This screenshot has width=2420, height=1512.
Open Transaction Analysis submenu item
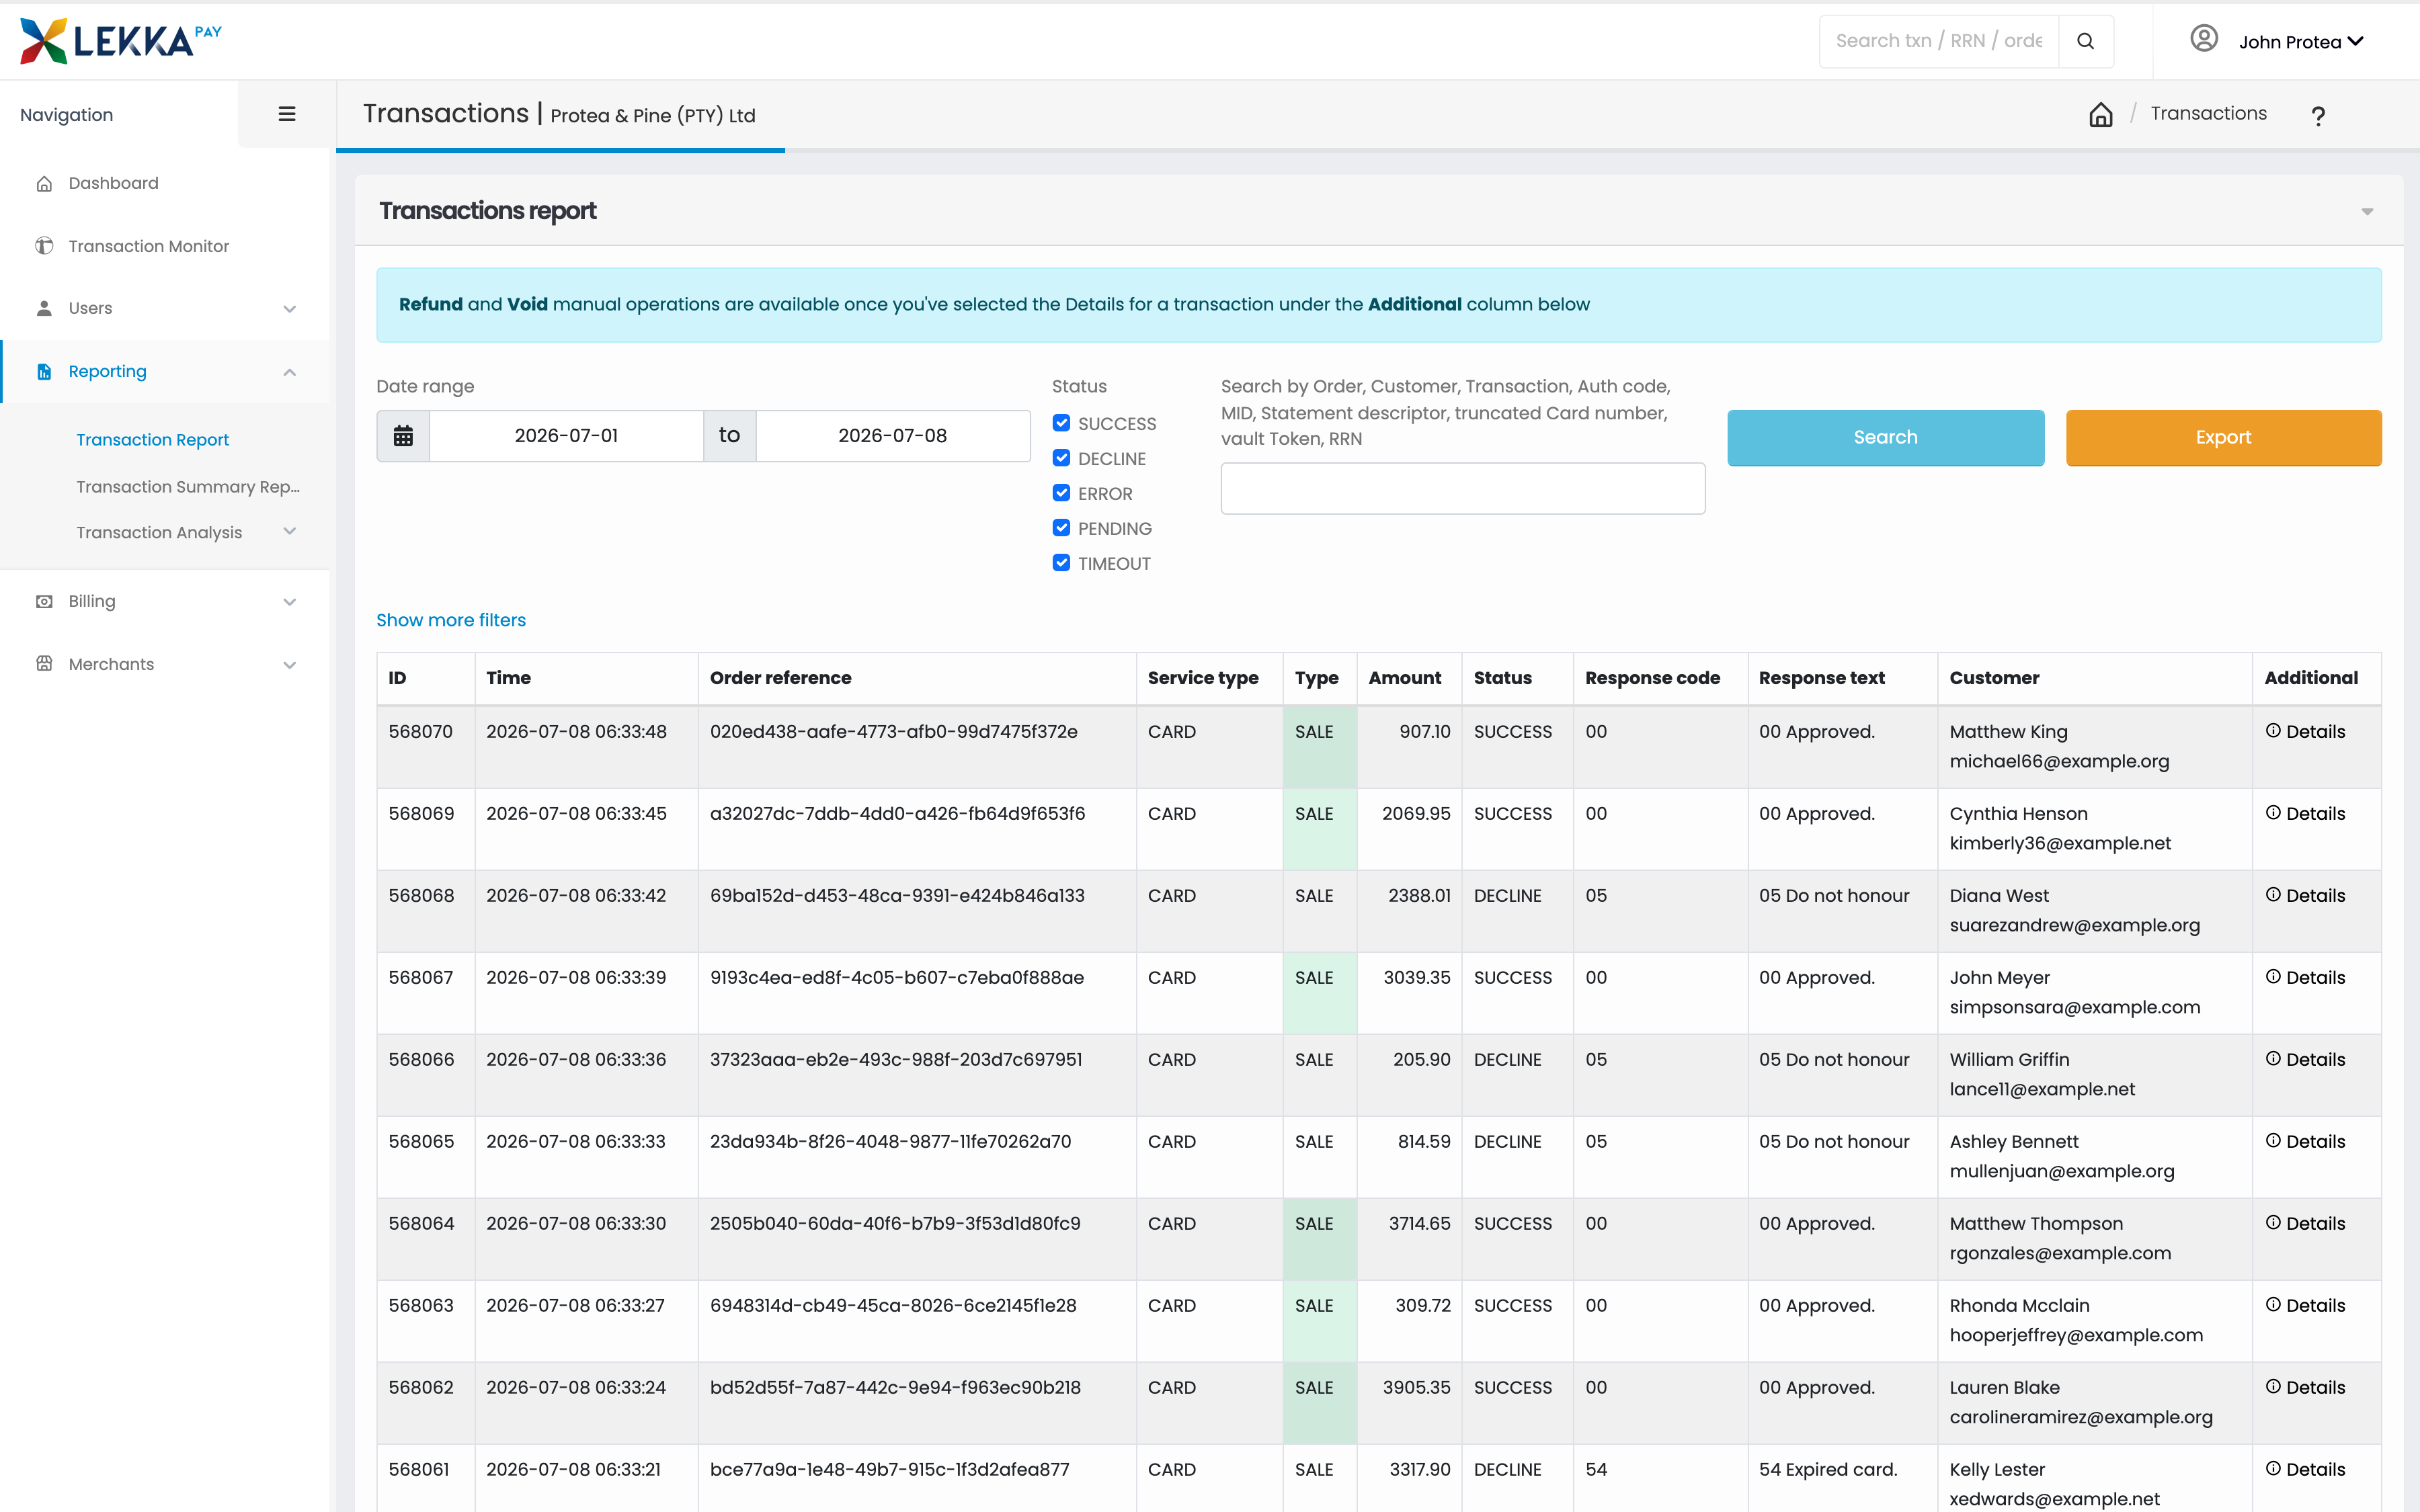159,533
